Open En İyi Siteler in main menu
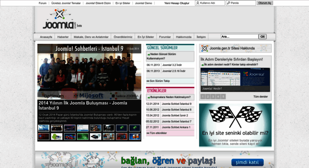 click(x=146, y=37)
